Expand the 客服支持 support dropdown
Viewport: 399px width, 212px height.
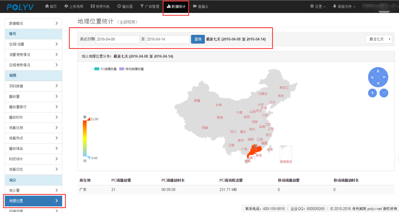tap(344, 6)
